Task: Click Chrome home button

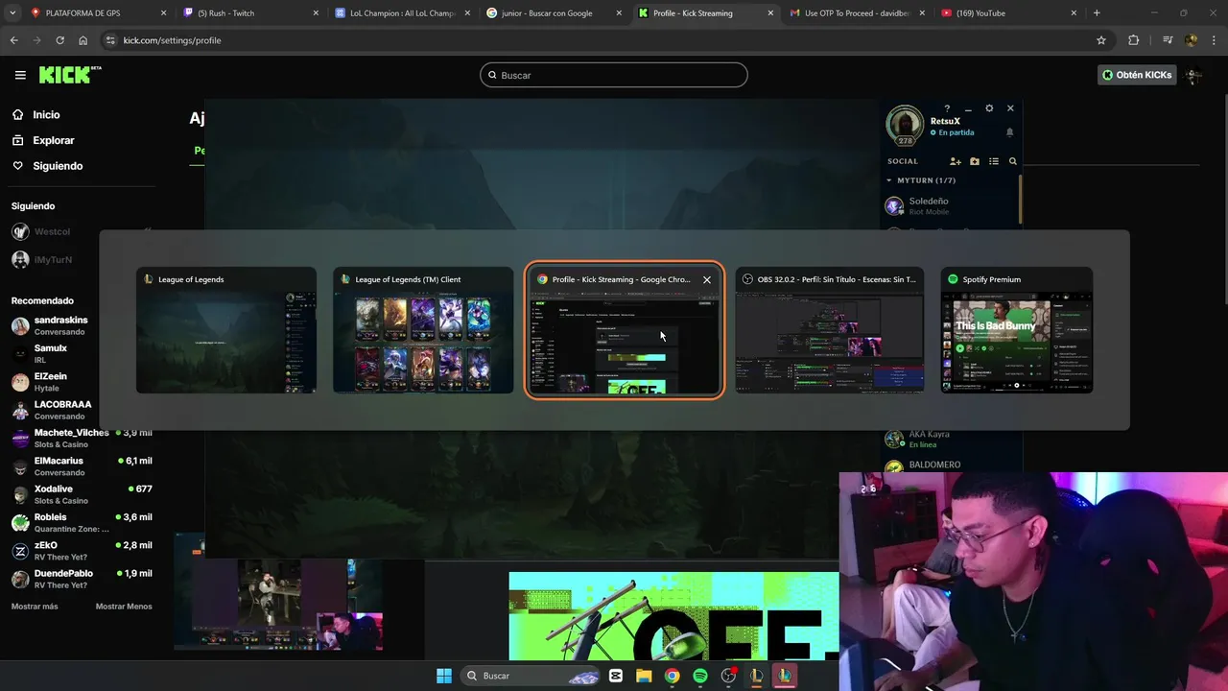Action: point(83,40)
